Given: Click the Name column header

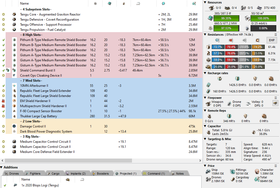Looking at the screenshot, I should coord(24,3).
